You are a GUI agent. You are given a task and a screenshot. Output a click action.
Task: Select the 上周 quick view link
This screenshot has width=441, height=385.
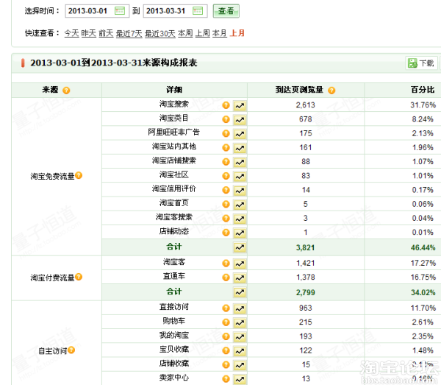coord(203,33)
